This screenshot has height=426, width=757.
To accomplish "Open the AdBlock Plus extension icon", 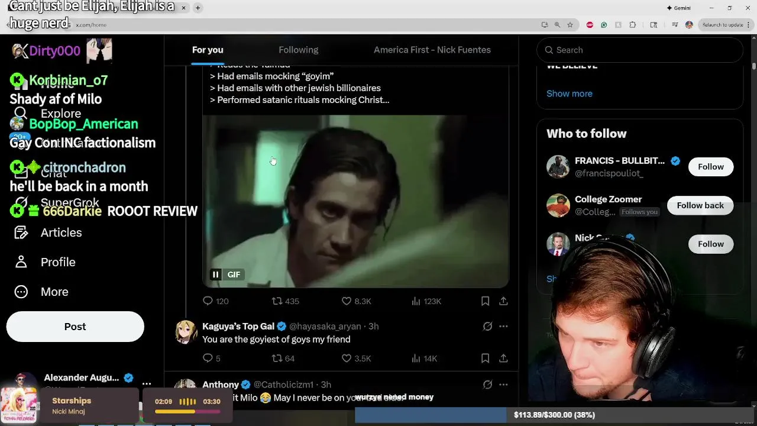I will 590,25.
